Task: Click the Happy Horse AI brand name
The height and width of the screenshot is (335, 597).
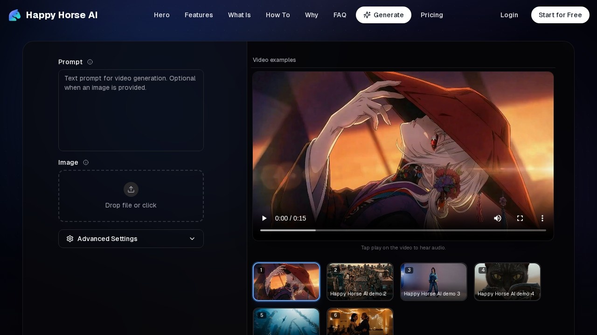Action: (62, 15)
